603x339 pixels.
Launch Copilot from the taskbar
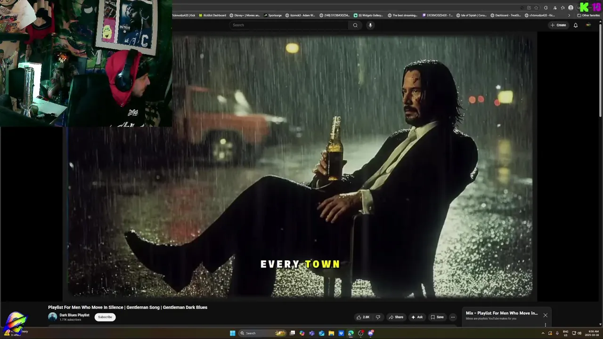302,333
